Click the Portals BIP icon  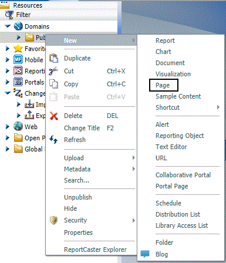pos(18,82)
